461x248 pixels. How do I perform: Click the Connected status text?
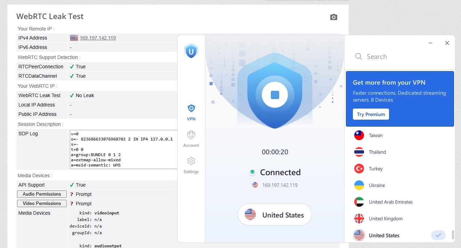click(280, 172)
